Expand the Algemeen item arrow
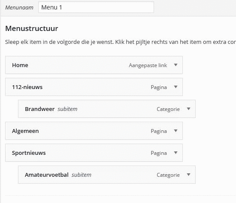236x203 pixels. (175, 131)
